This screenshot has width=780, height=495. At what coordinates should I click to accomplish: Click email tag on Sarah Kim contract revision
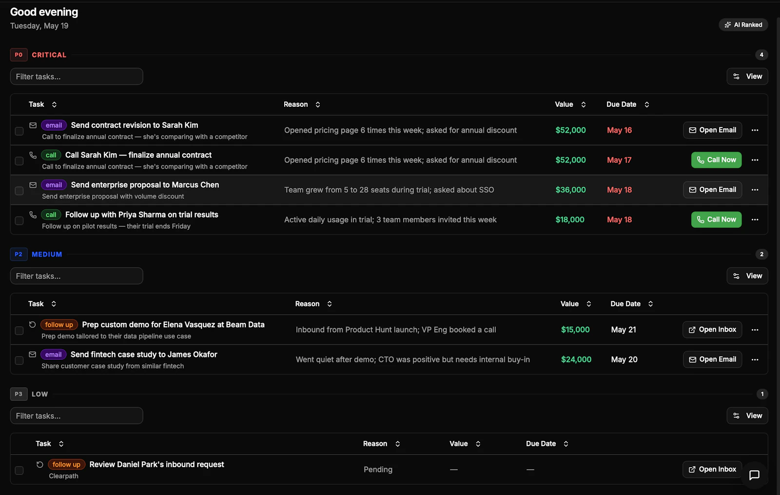tap(54, 125)
